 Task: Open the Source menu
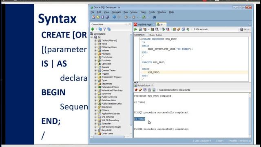coord(134,12)
